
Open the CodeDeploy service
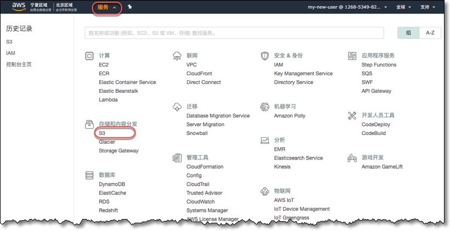pos(376,125)
